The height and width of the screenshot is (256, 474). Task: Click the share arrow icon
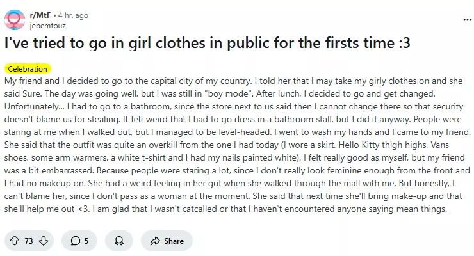(x=154, y=241)
